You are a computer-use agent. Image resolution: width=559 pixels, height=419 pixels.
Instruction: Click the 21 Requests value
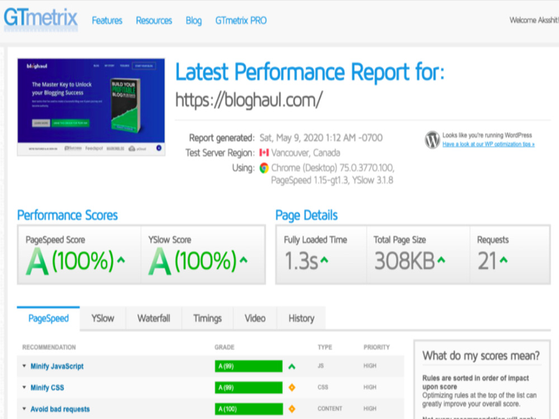487,261
